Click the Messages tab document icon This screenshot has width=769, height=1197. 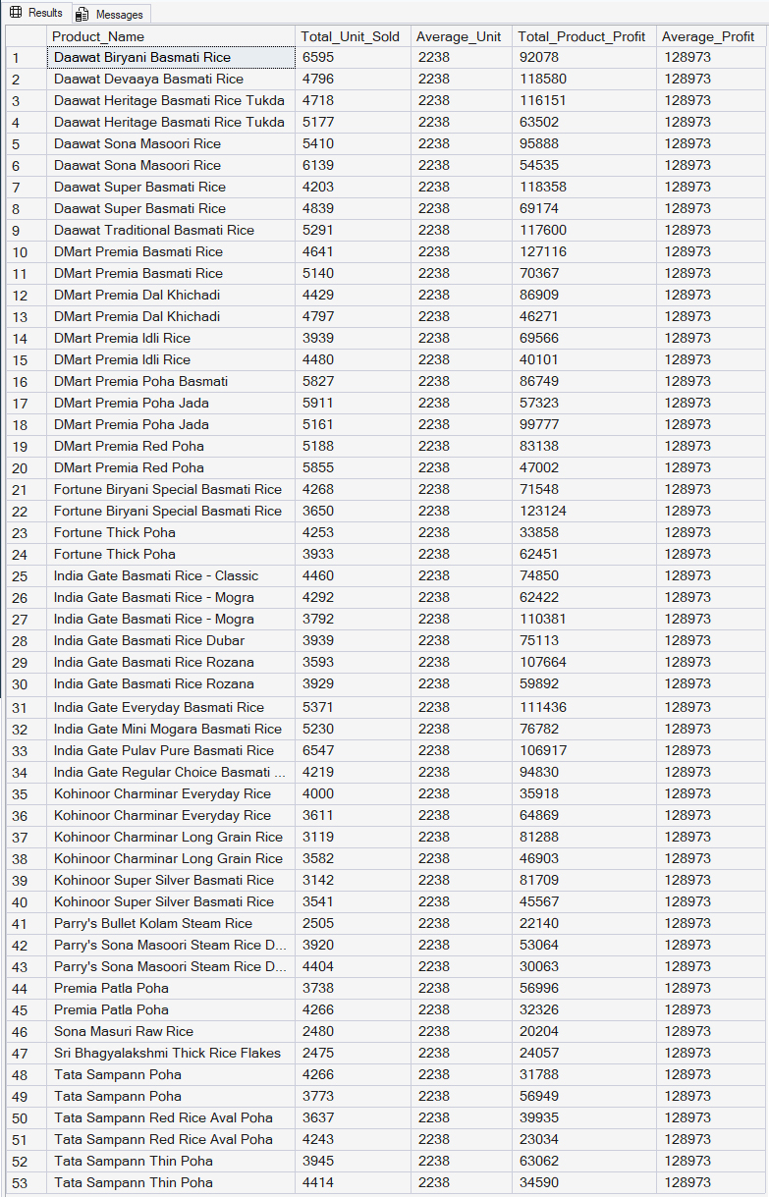point(82,15)
